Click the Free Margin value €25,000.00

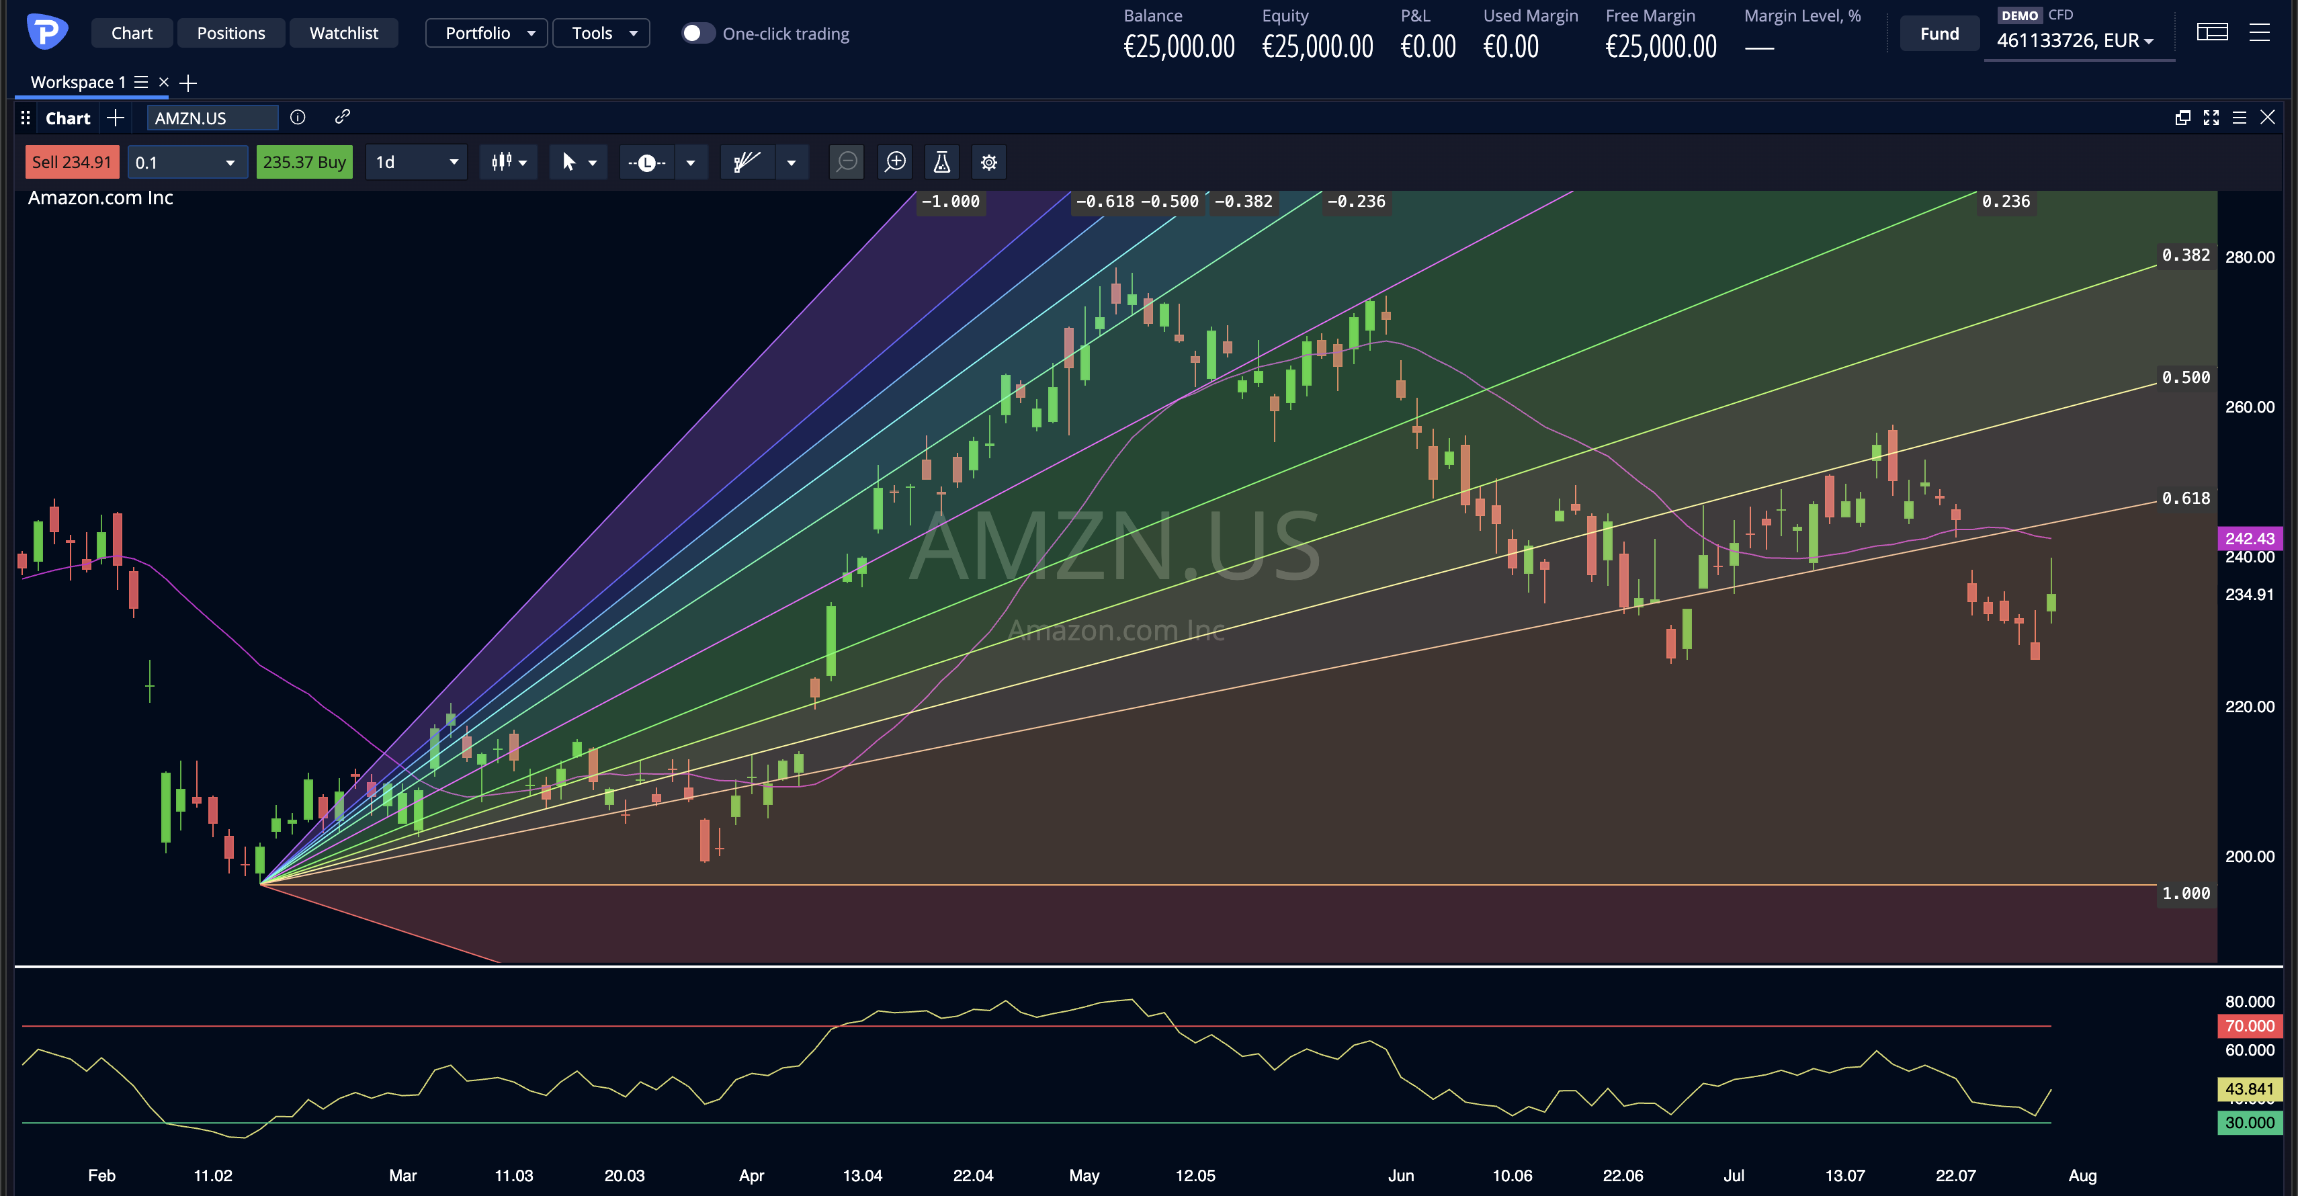pos(1660,46)
